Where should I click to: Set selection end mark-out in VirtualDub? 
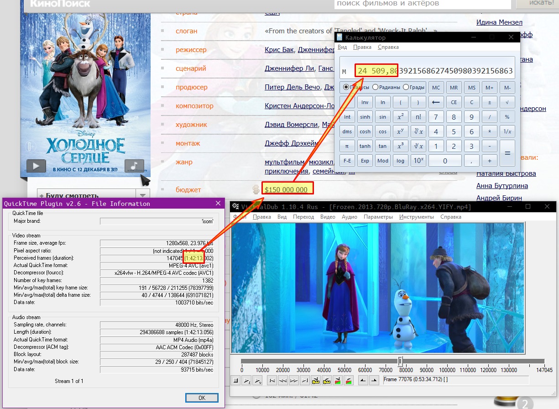click(x=374, y=380)
